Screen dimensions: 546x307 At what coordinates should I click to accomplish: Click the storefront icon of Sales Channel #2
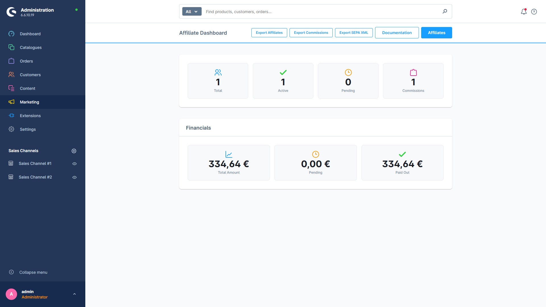(x=11, y=177)
